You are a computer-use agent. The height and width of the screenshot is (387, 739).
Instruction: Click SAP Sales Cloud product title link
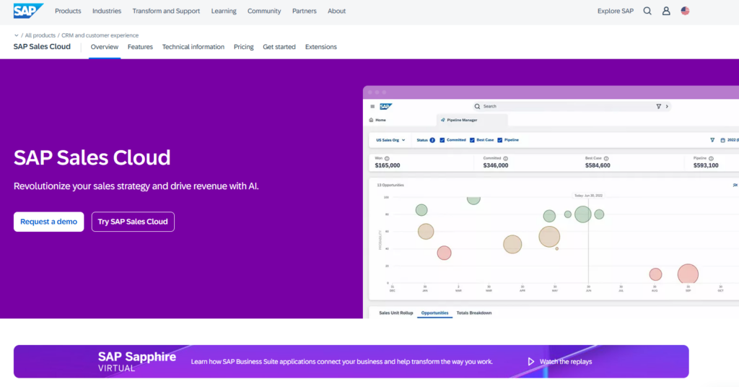coord(42,47)
